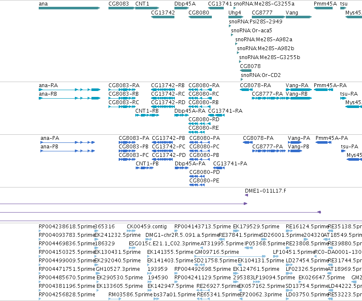Select the ana-RA transcript
The image size is (362, 301).
pyautogui.click(x=69, y=90)
